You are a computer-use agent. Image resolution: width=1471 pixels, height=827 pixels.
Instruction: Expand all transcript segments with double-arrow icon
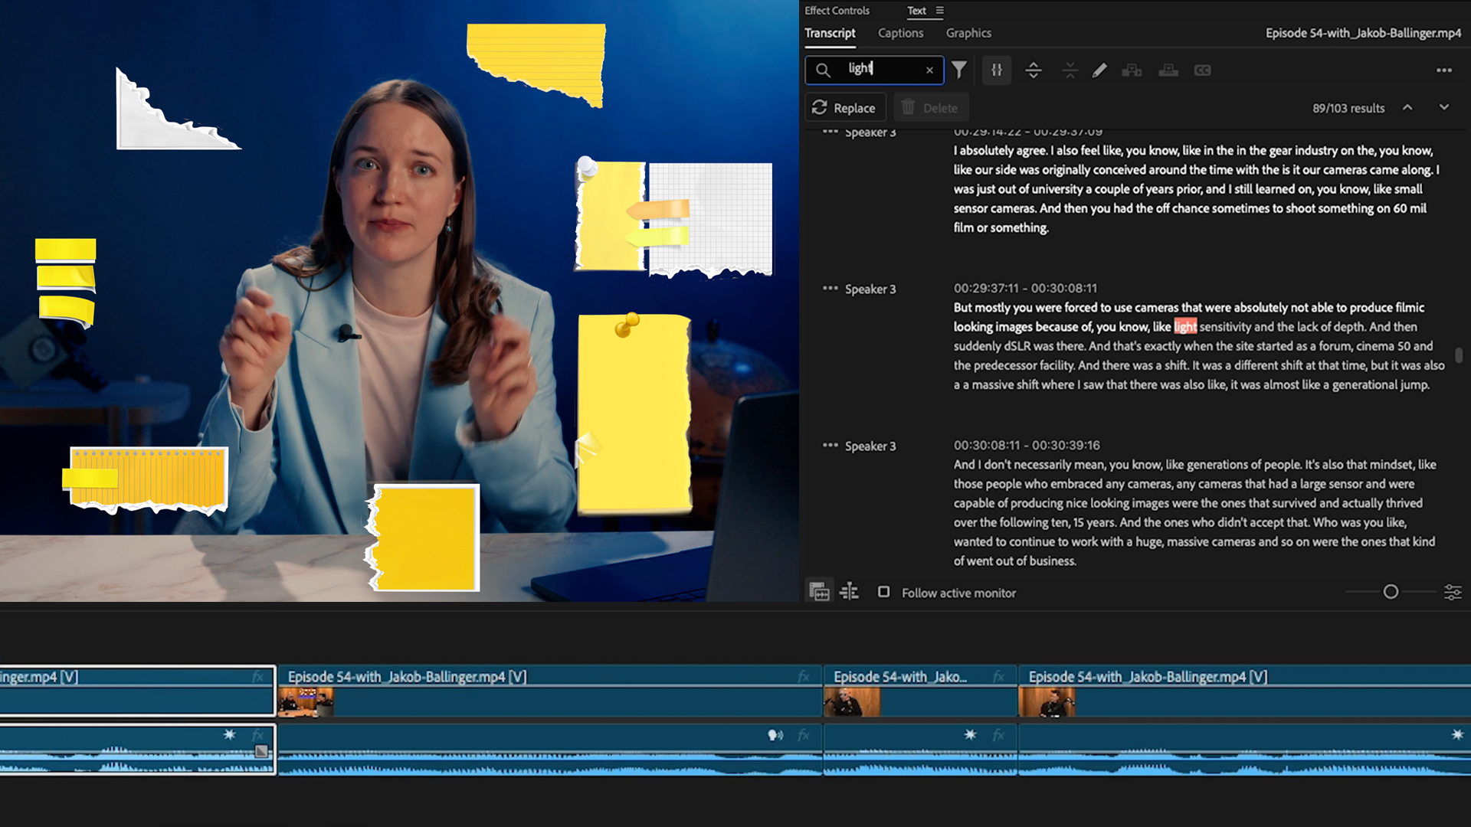tap(1033, 70)
